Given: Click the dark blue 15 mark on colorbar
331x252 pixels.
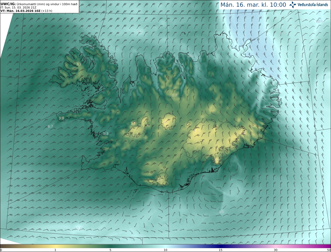Looking at the screenshot, I should point(221,250).
